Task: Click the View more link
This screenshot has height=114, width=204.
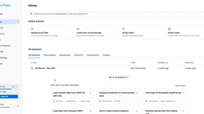Action: (x=180, y=85)
